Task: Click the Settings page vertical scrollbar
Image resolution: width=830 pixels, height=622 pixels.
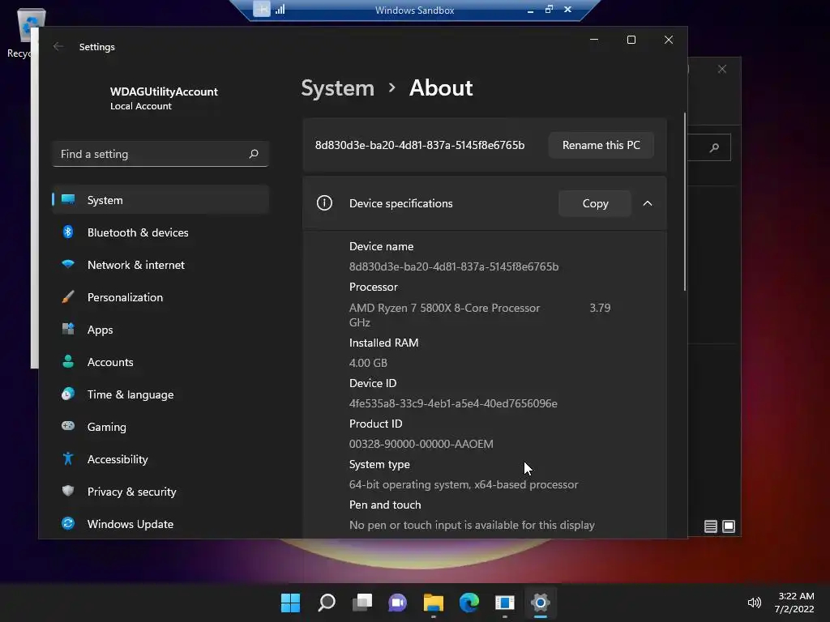Action: 685,202
